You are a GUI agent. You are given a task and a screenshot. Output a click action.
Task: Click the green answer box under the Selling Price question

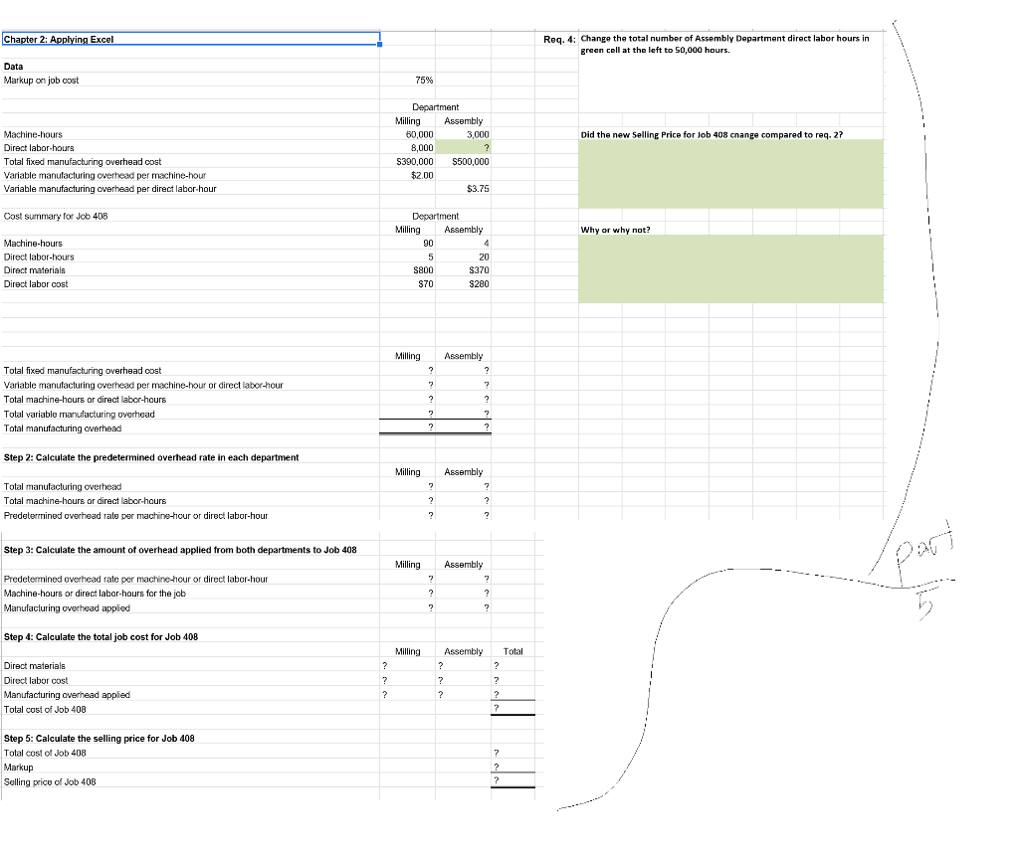coord(730,174)
